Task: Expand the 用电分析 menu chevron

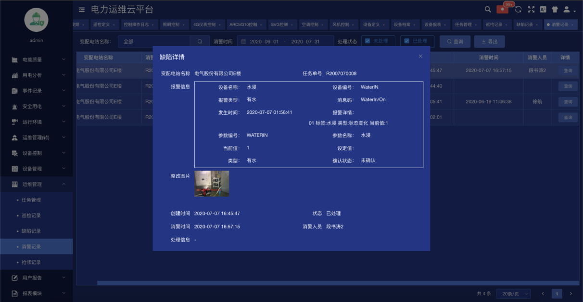Action: tap(63, 75)
